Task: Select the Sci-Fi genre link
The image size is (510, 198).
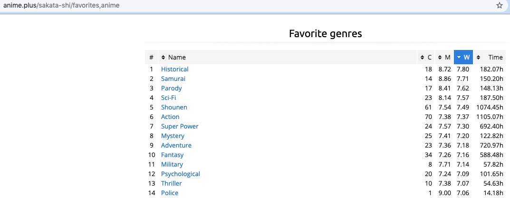Action: [168, 98]
